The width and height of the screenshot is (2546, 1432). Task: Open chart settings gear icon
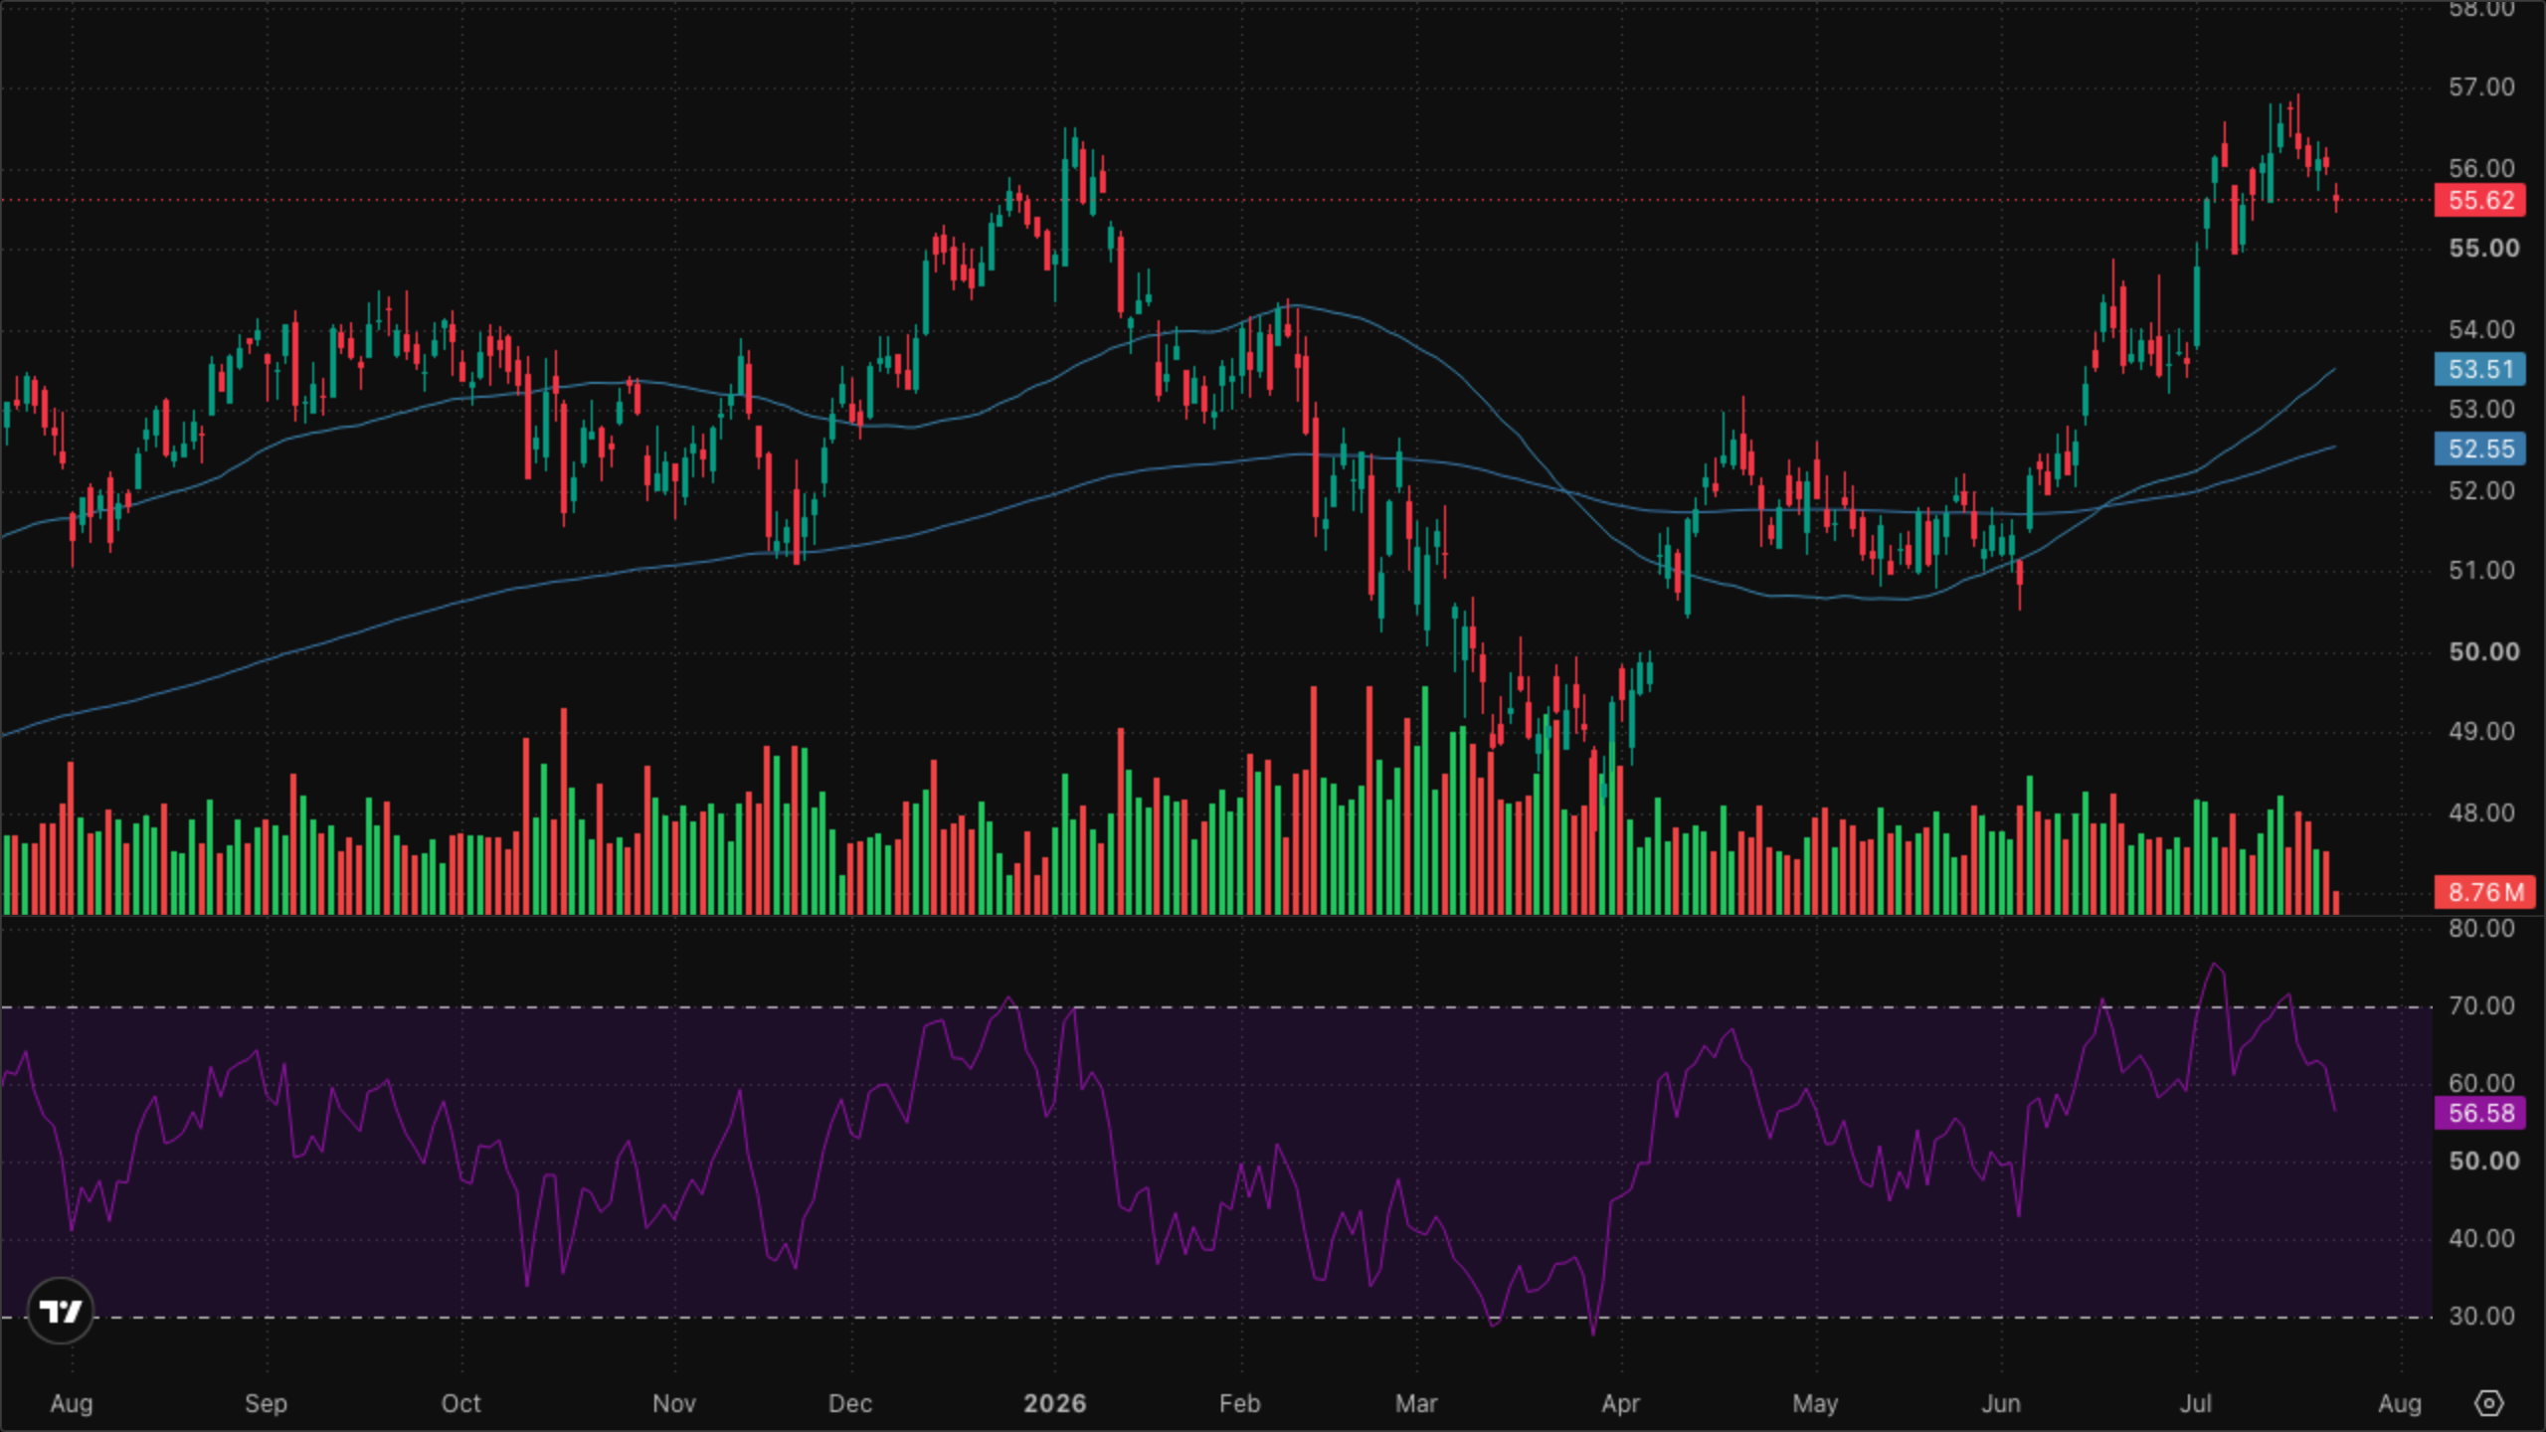(2488, 1403)
